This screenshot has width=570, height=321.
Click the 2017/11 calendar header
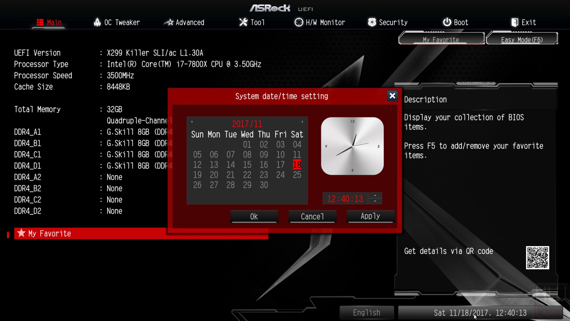point(247,124)
